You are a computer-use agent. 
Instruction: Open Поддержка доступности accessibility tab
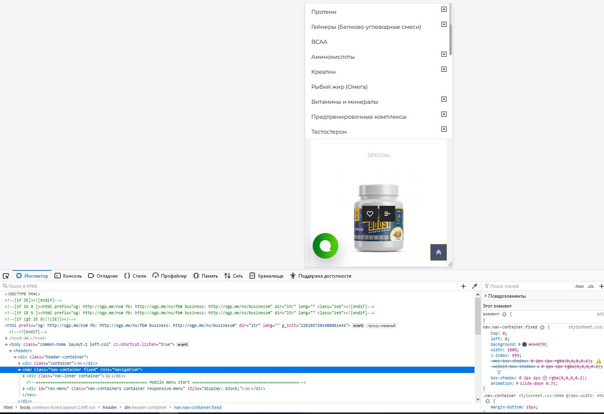point(321,276)
